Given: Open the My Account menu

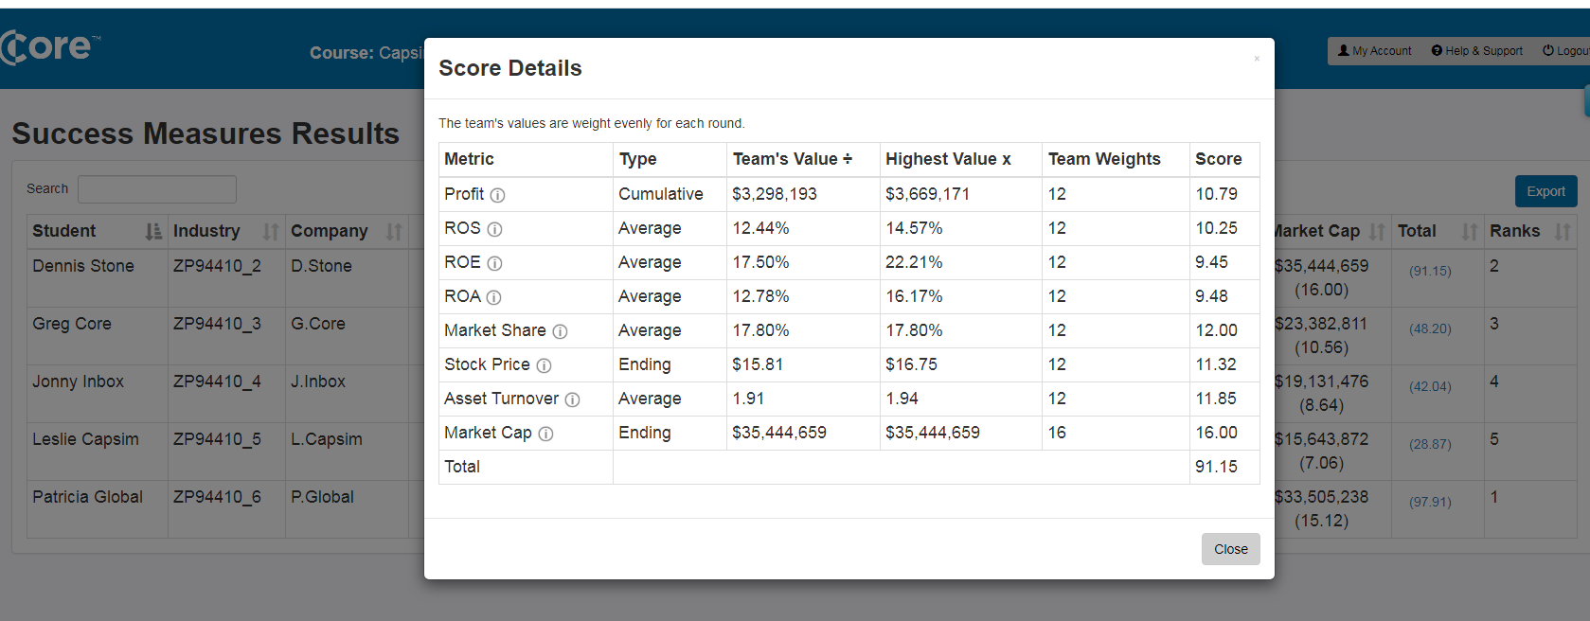Looking at the screenshot, I should click(x=1374, y=51).
